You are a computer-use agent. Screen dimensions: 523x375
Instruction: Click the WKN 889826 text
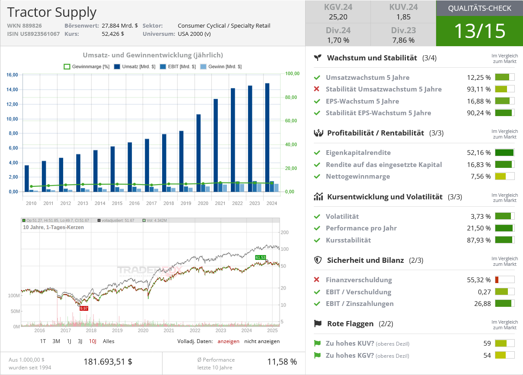pos(24,25)
